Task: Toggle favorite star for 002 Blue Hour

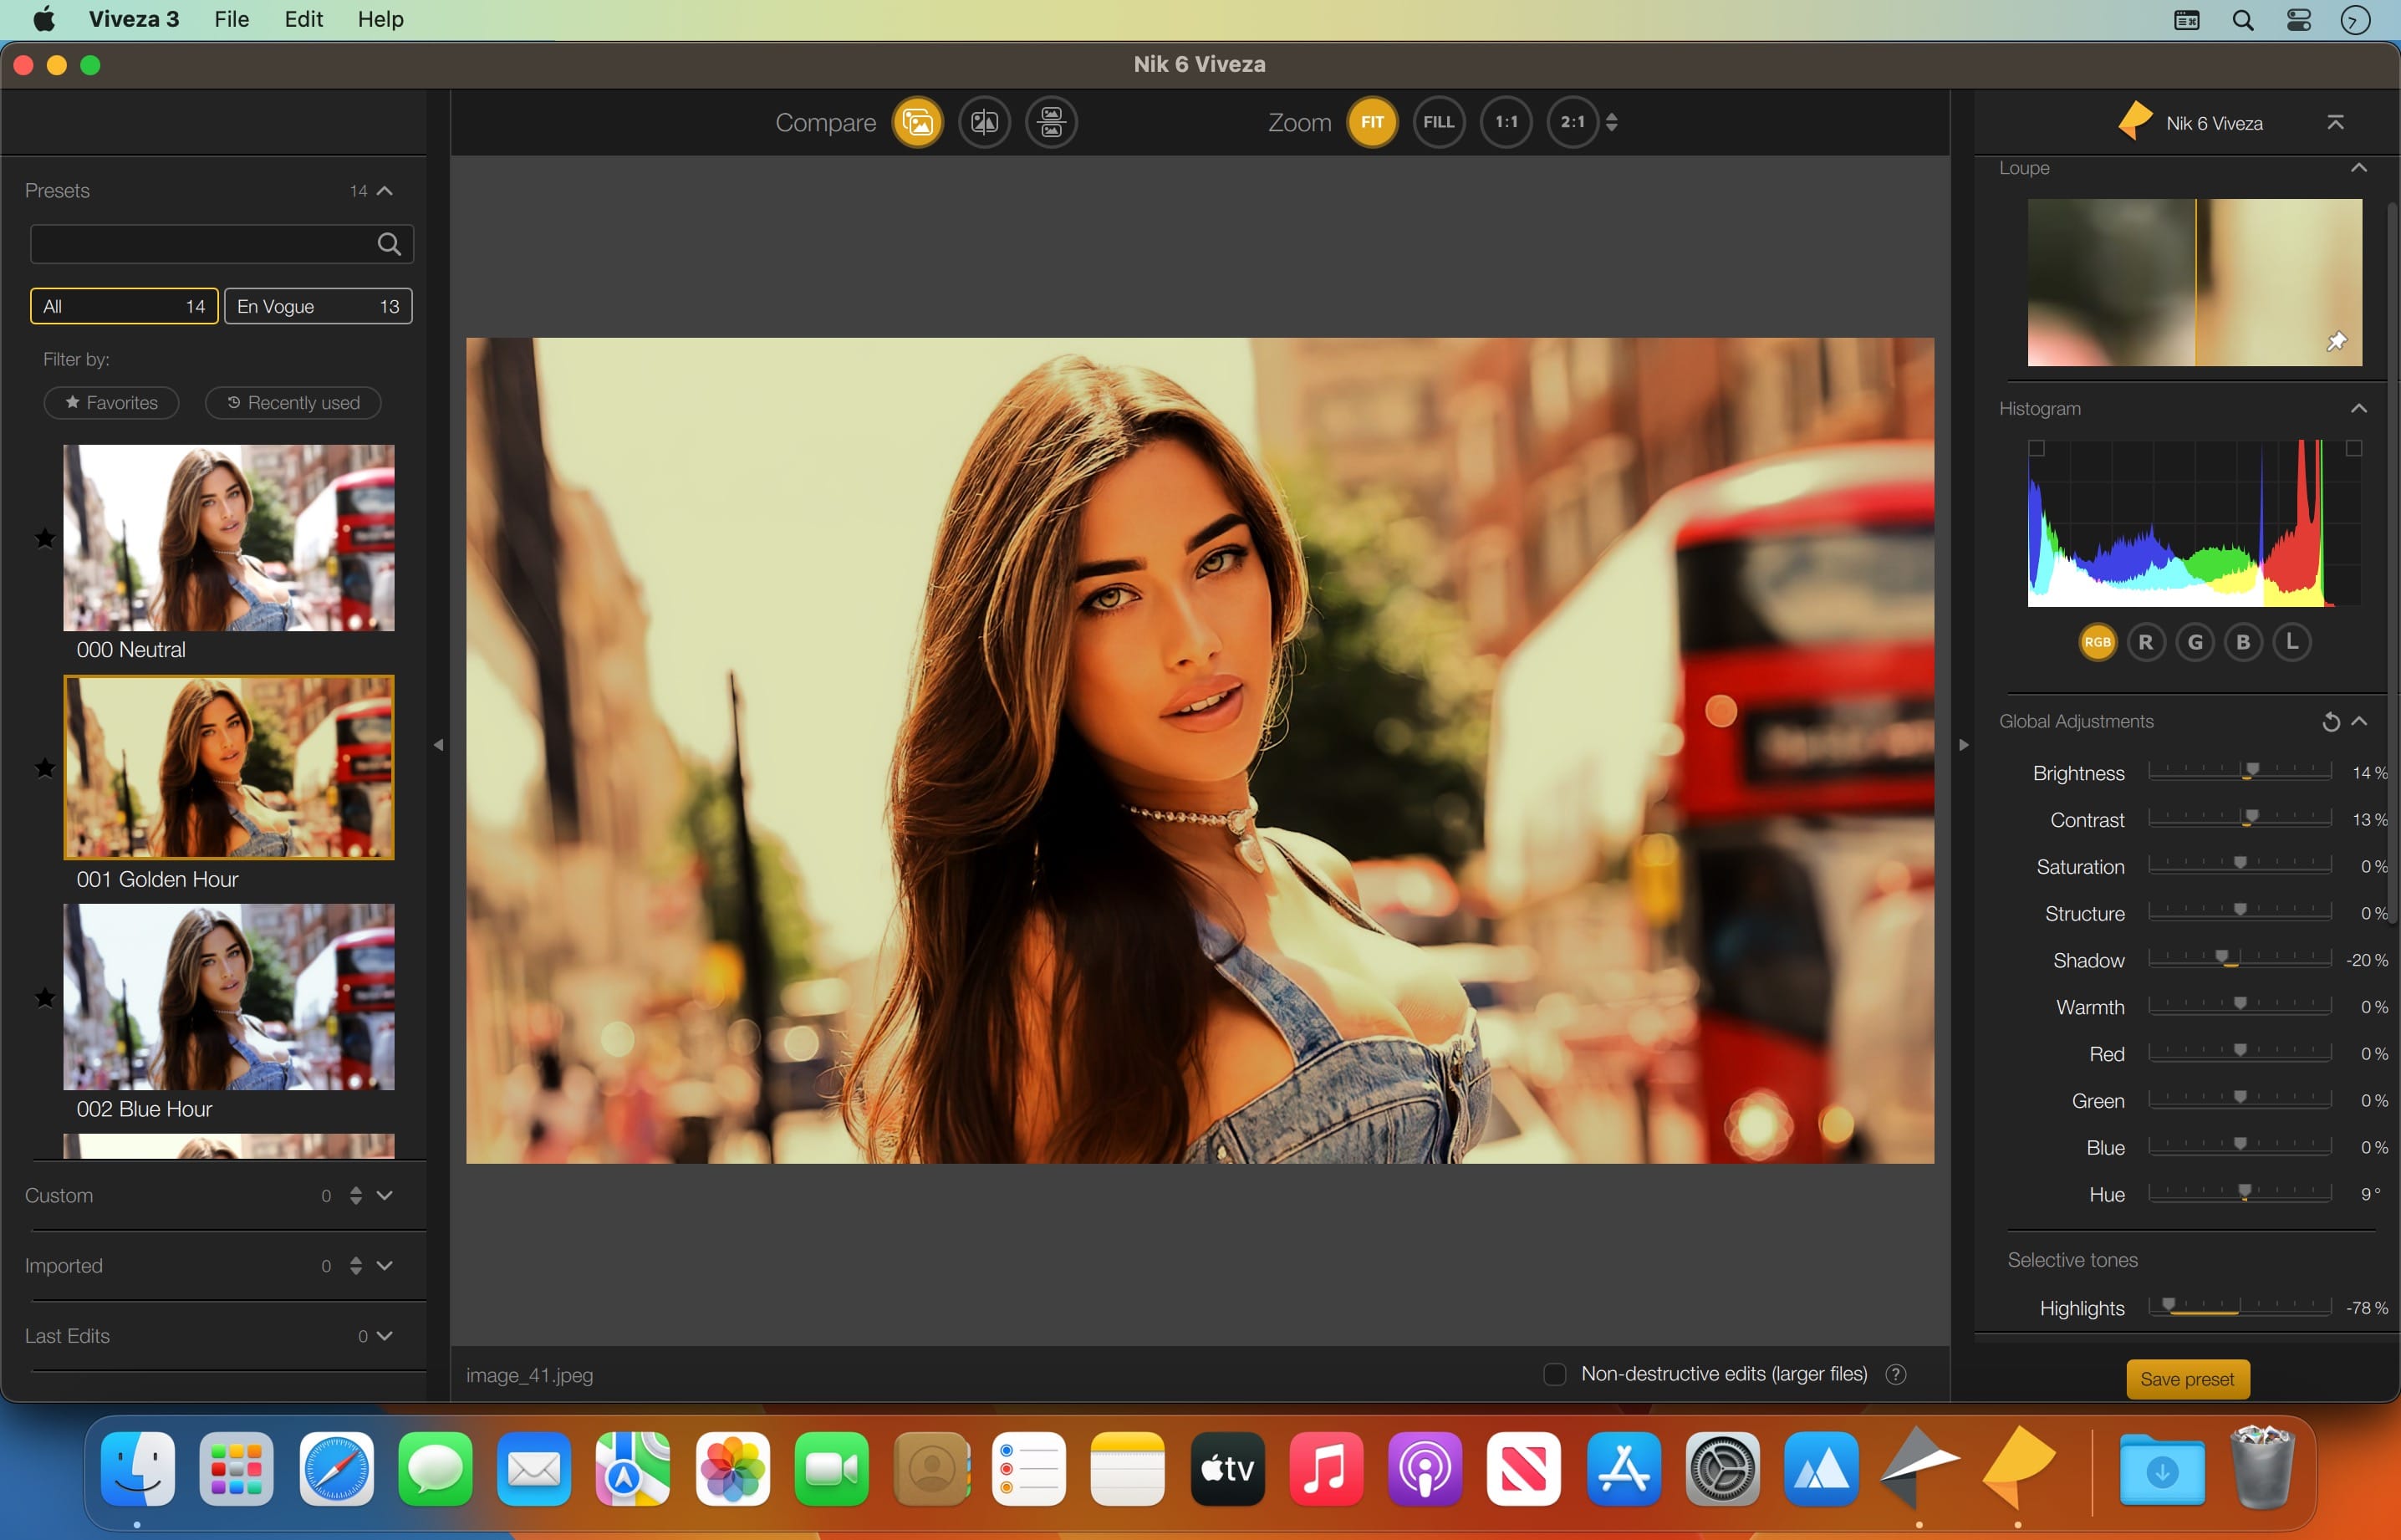Action: pyautogui.click(x=45, y=998)
